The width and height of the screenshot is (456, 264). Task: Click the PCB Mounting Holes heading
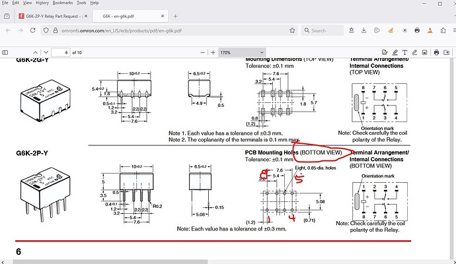coord(272,152)
